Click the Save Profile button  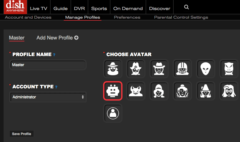pyautogui.click(x=21, y=134)
